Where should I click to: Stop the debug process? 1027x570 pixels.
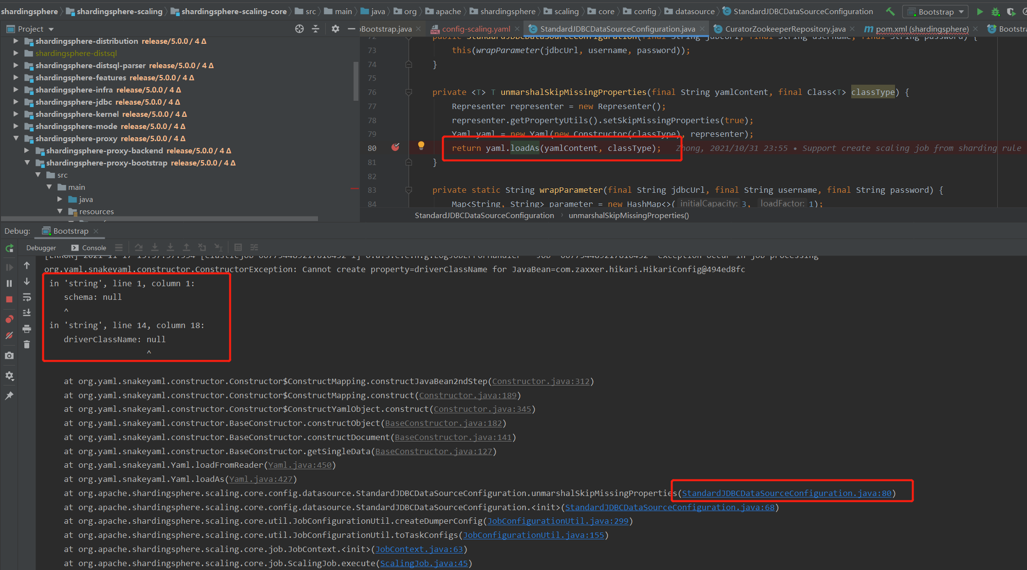pos(9,300)
